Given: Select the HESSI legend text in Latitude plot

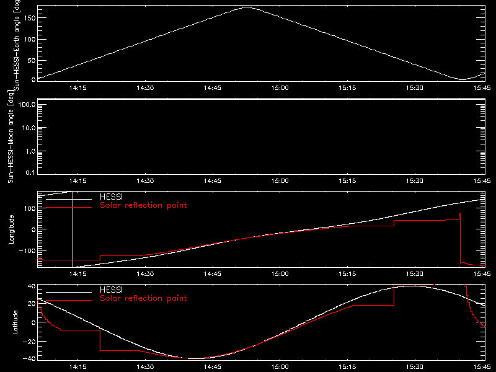Looking at the screenshot, I should (111, 290).
